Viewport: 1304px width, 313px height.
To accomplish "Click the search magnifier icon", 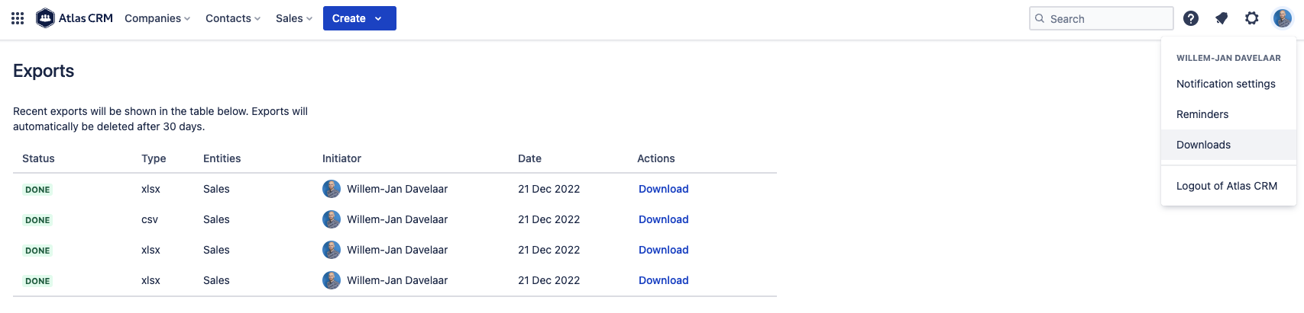I will coord(1040,18).
